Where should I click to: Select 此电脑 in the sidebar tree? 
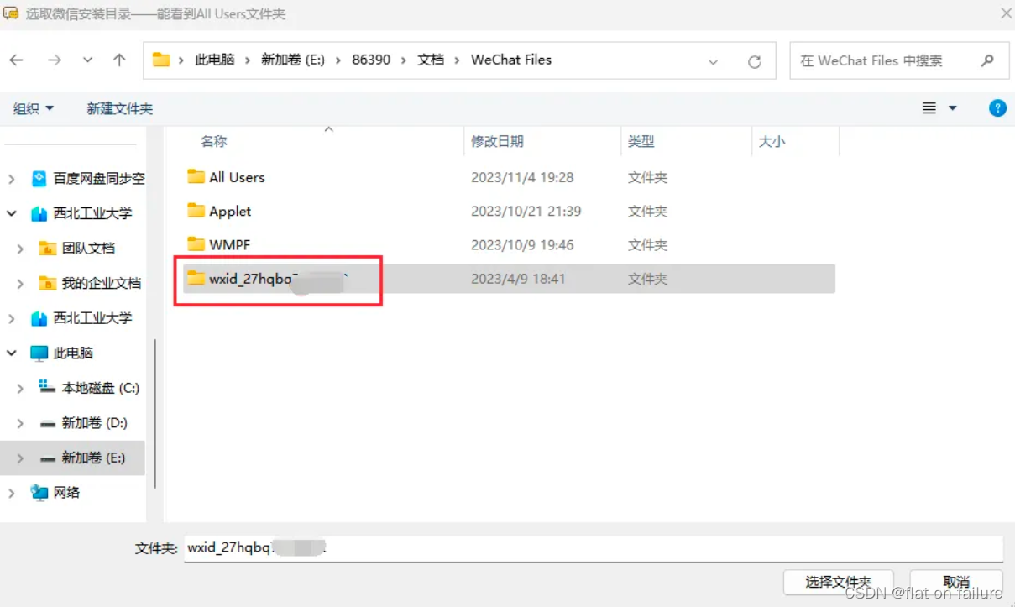pyautogui.click(x=73, y=353)
